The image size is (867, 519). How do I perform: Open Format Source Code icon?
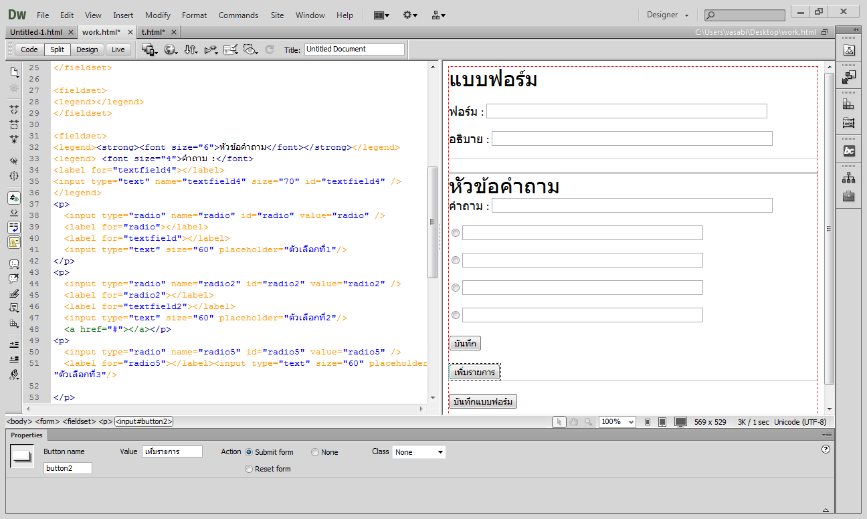coord(14,375)
